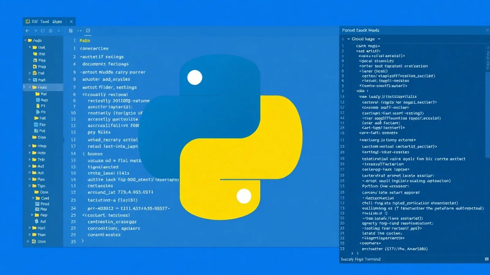Click the file icon on the editor tab
The width and height of the screenshot is (490, 275).
pos(28,21)
